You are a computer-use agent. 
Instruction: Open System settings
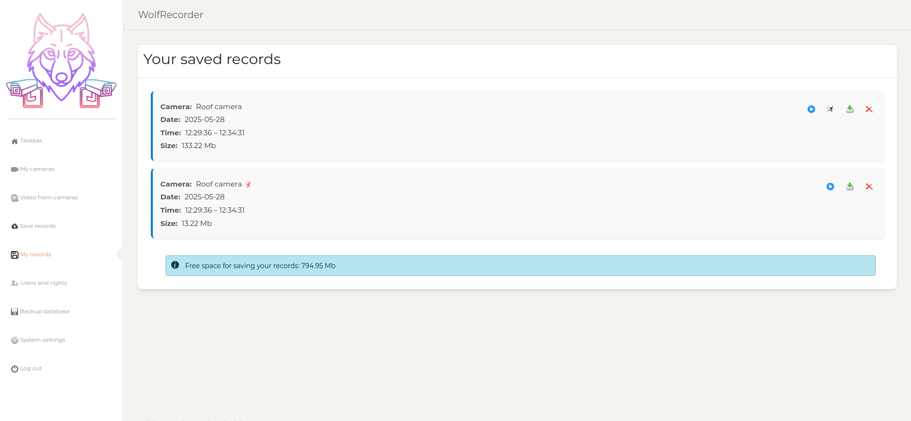pos(42,340)
